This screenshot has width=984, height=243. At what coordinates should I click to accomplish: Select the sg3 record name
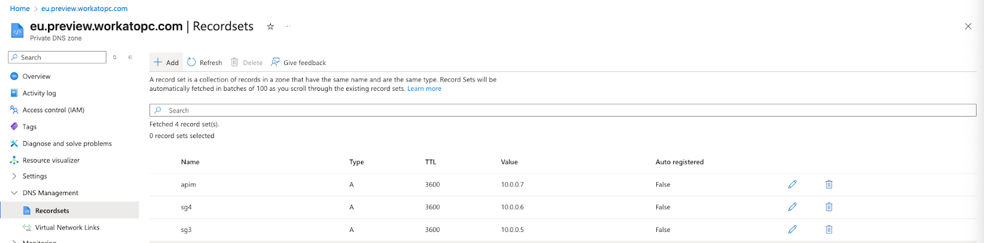pyautogui.click(x=186, y=230)
